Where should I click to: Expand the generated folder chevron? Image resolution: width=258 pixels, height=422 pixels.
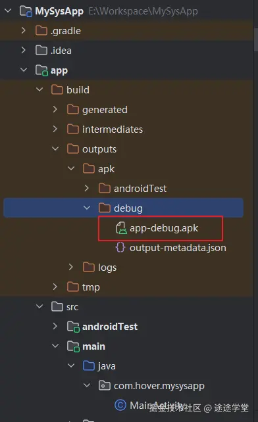coord(55,109)
